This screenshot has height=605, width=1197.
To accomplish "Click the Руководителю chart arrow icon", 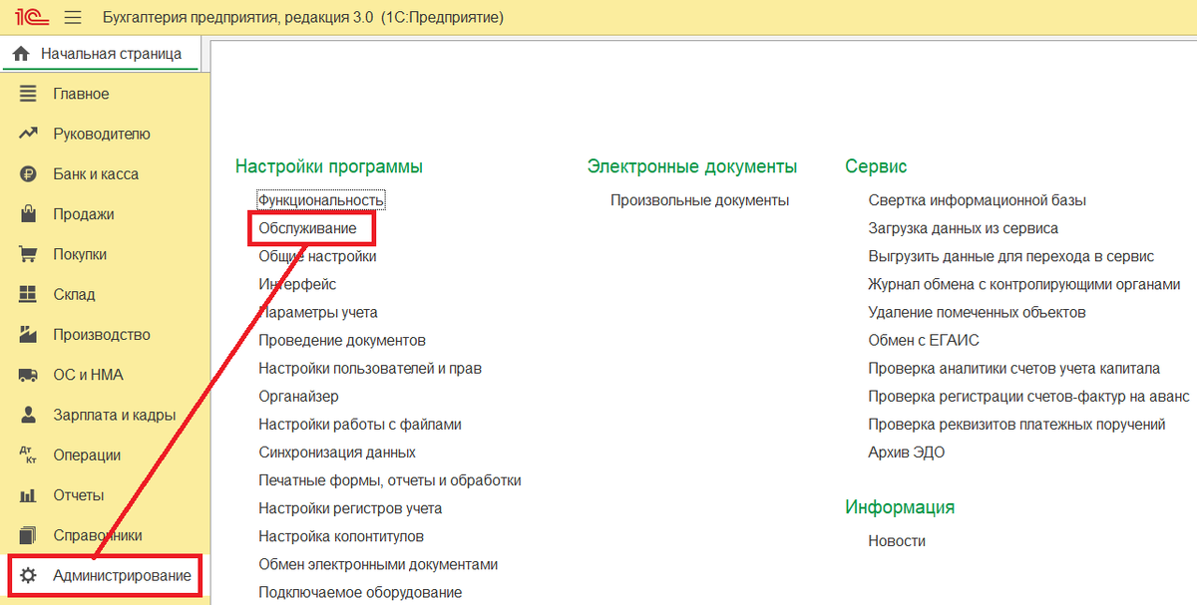I will [x=28, y=134].
